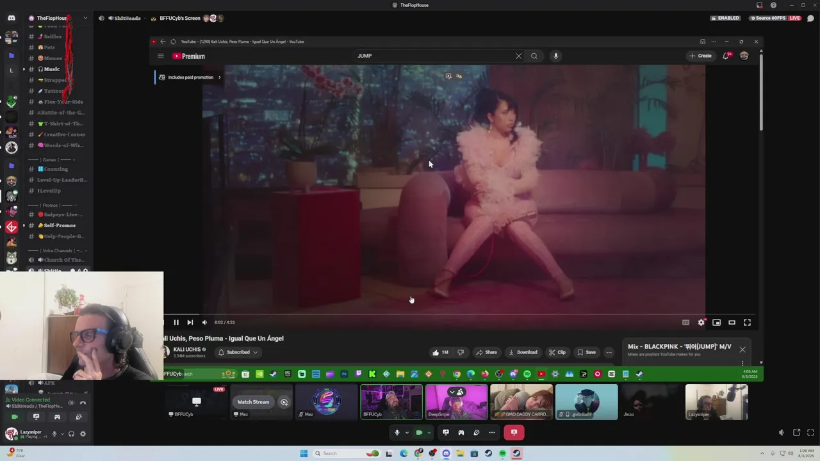Open camera options arrow in call bar
The height and width of the screenshot is (461, 820).
429,433
